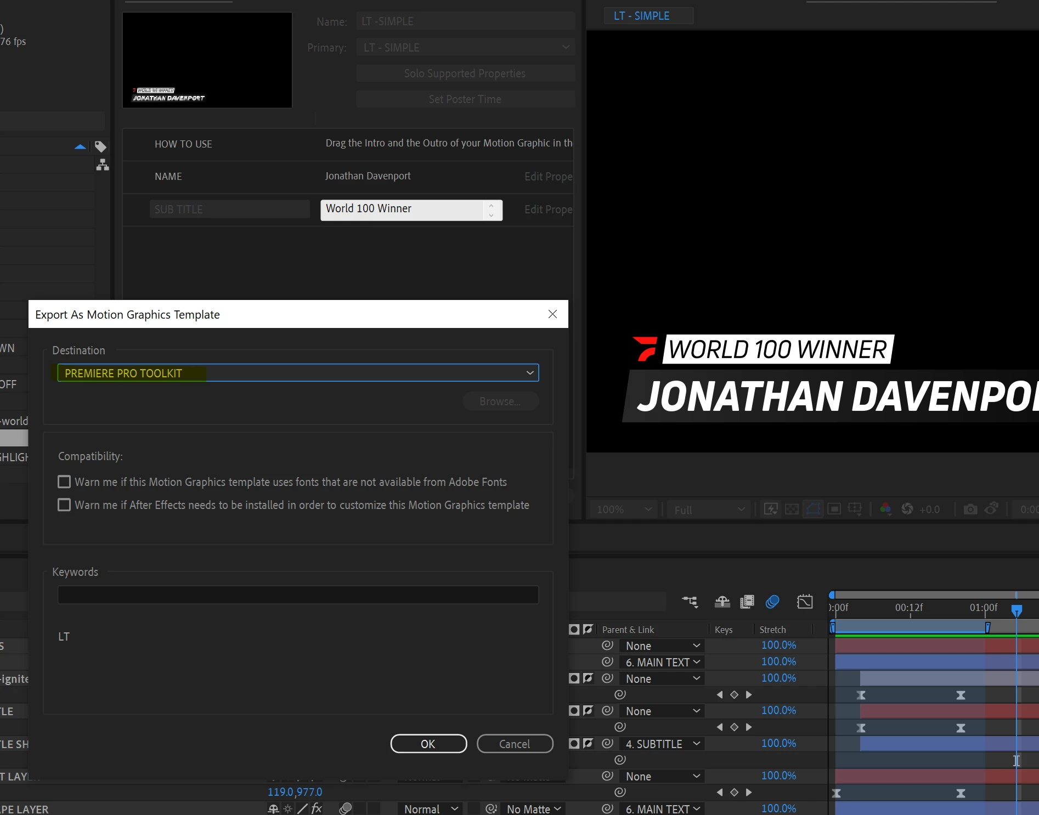
Task: Toggle adjustment layer switch on the 4. SUBTITLE row
Action: click(x=588, y=744)
